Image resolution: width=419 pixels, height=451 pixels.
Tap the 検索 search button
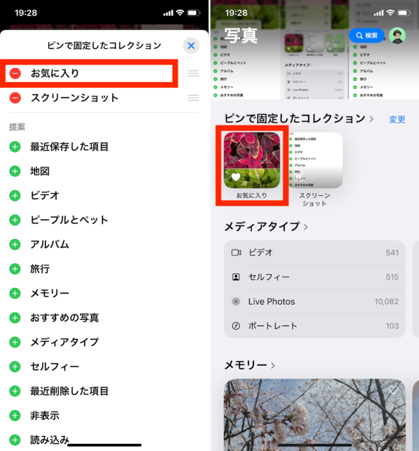366,35
